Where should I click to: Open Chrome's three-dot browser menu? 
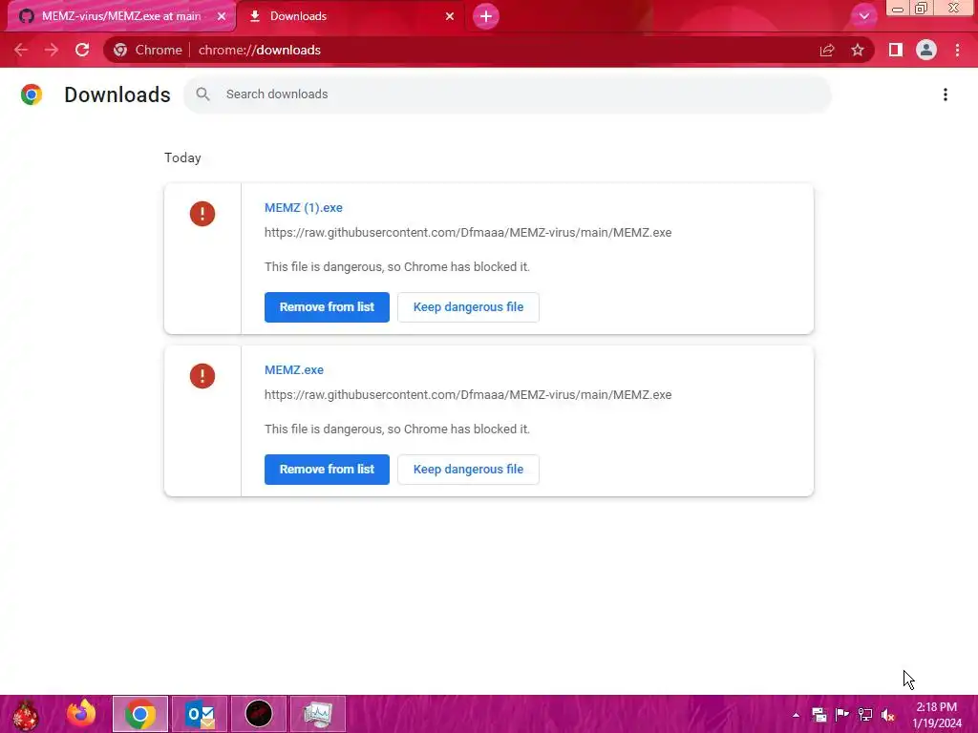(x=957, y=50)
